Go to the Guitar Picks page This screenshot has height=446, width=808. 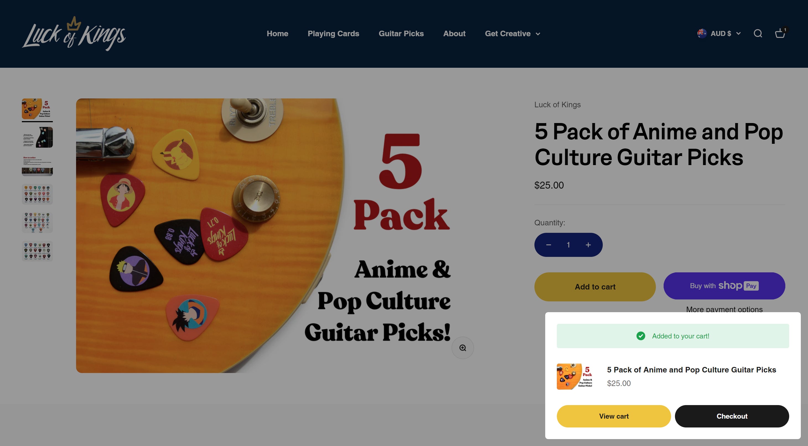click(401, 33)
